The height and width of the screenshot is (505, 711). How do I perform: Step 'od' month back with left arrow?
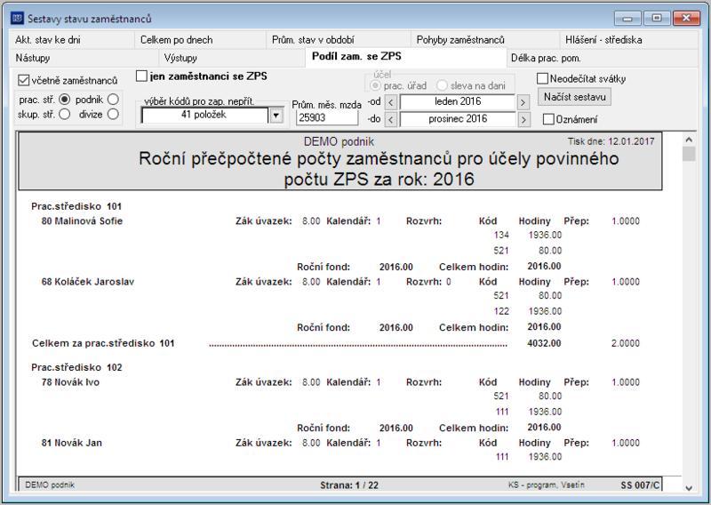click(391, 102)
